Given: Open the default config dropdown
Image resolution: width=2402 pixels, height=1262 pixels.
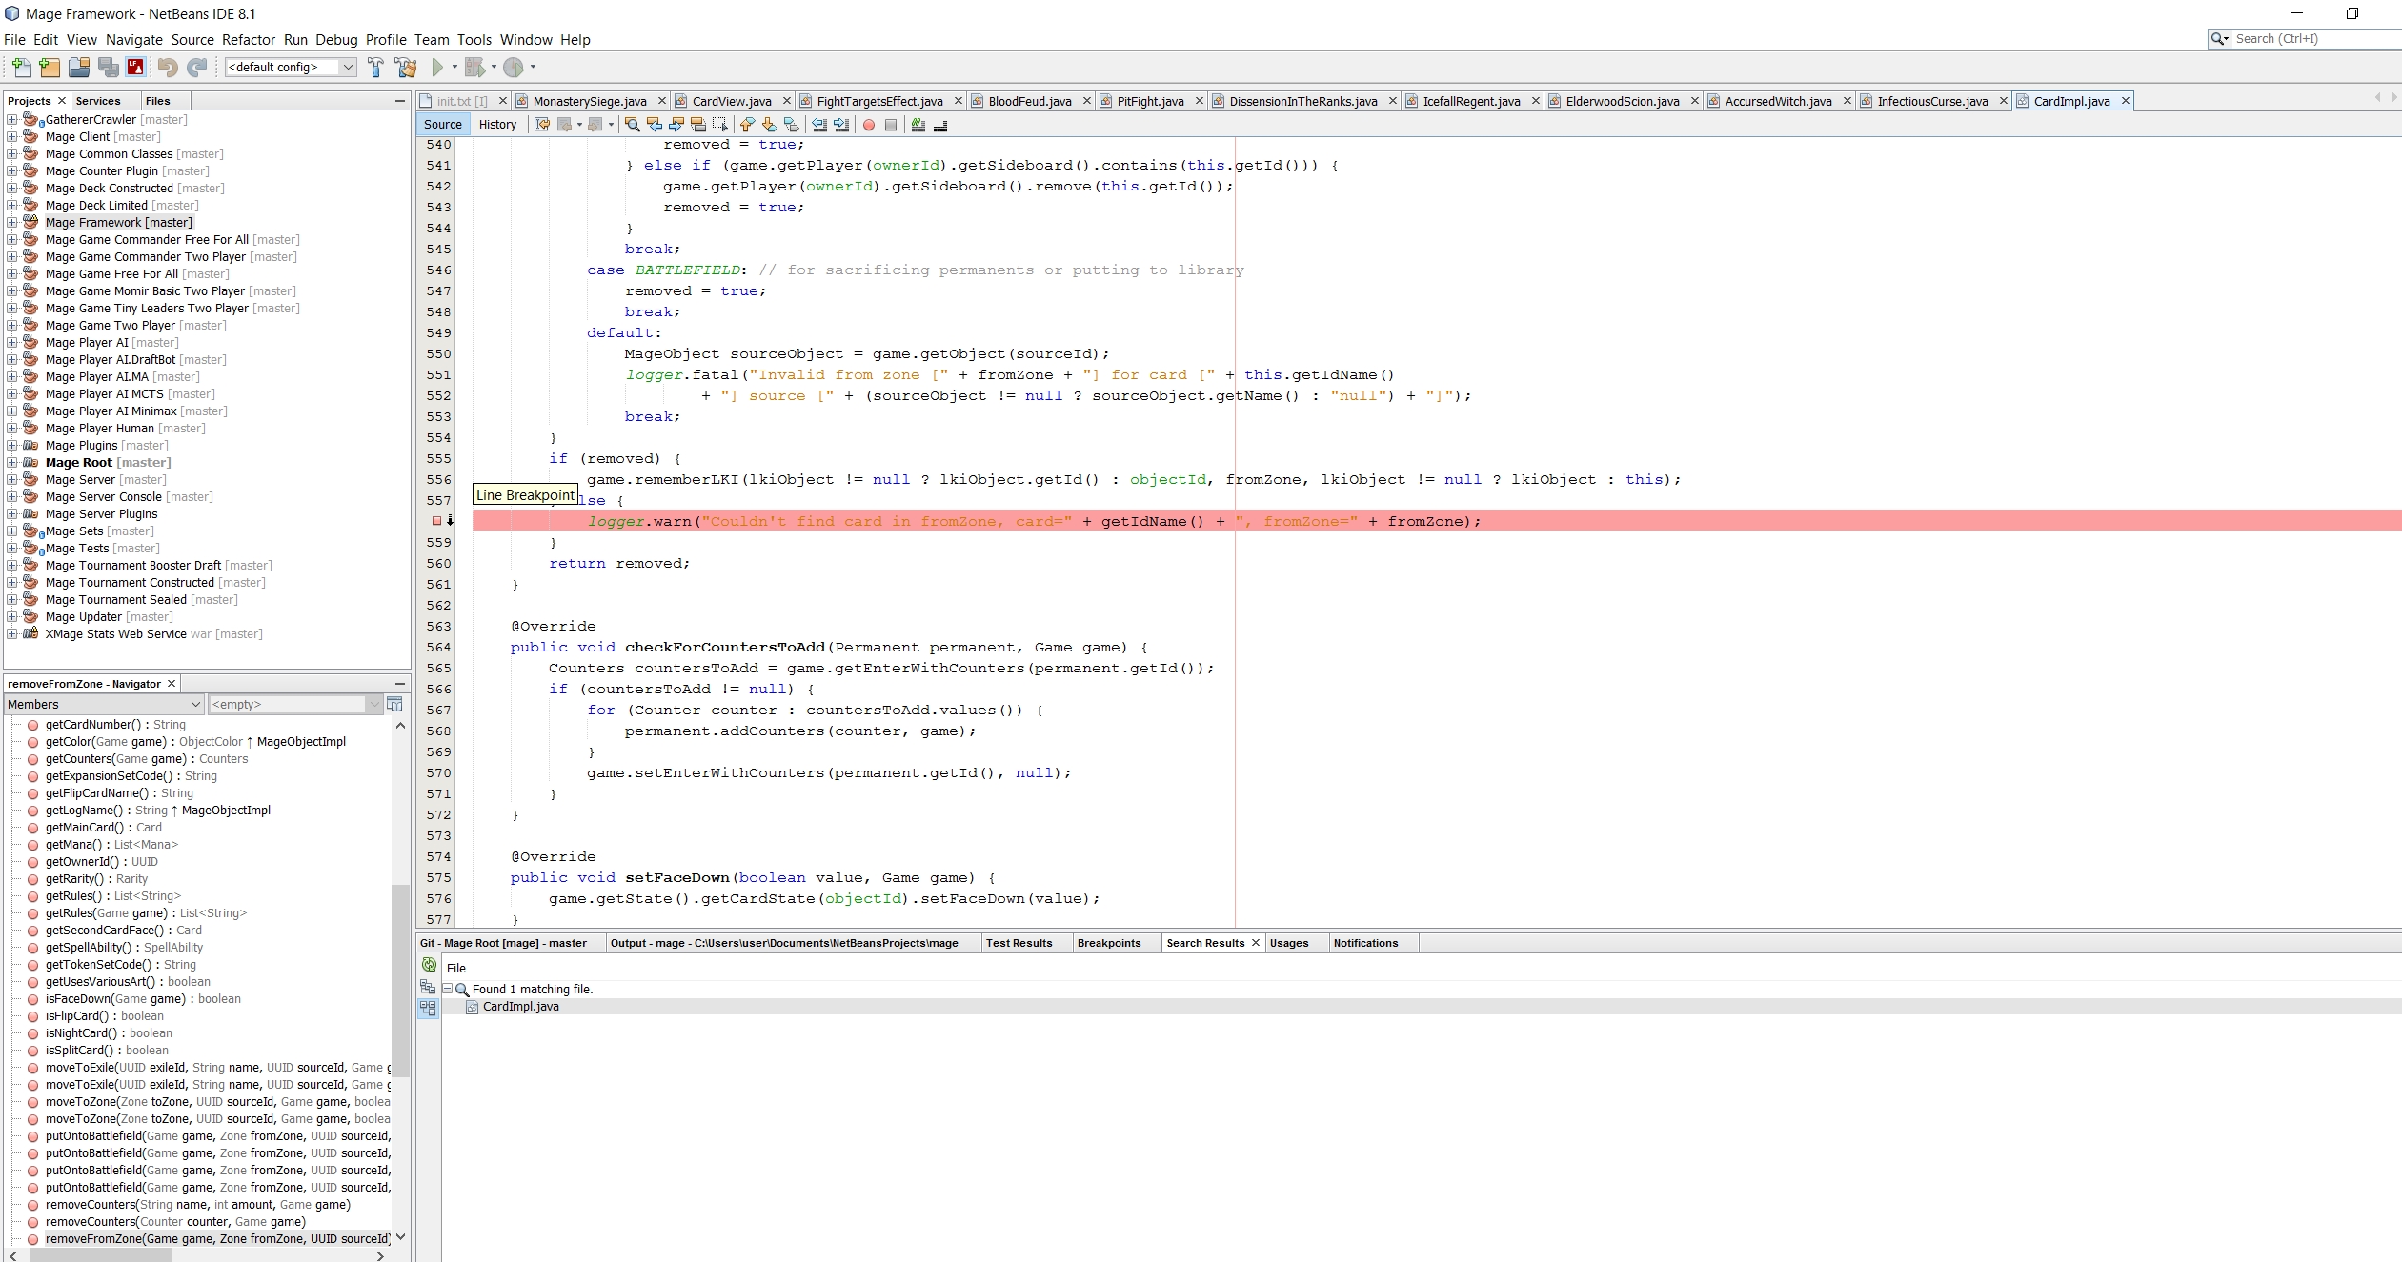Looking at the screenshot, I should point(348,67).
